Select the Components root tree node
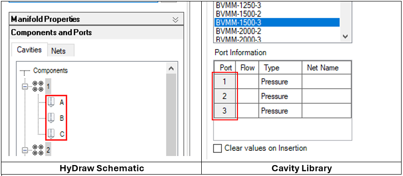The height and width of the screenshot is (176, 403). click(51, 70)
